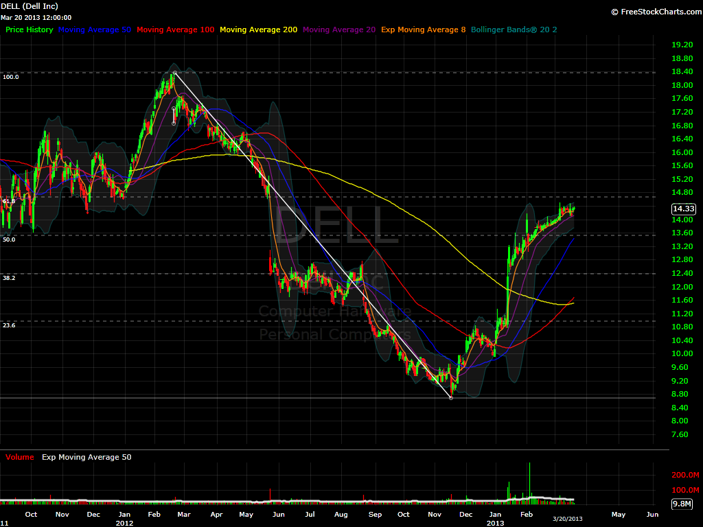Toggle the Bollinger Bands 20 2 indicator label

[514, 30]
